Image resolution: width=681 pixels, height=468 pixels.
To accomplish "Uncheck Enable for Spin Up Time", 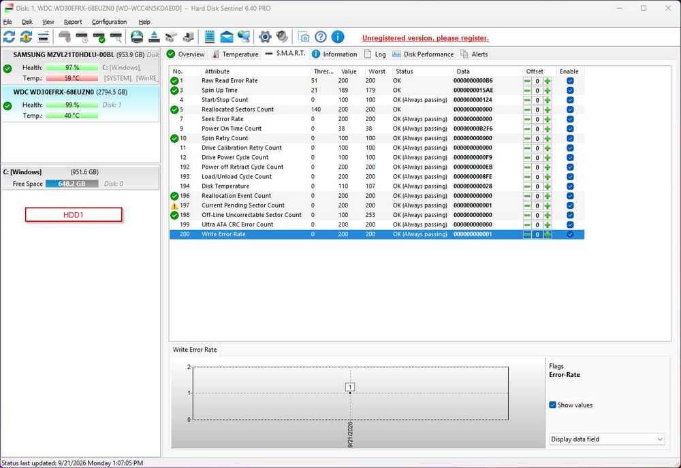I will (570, 90).
